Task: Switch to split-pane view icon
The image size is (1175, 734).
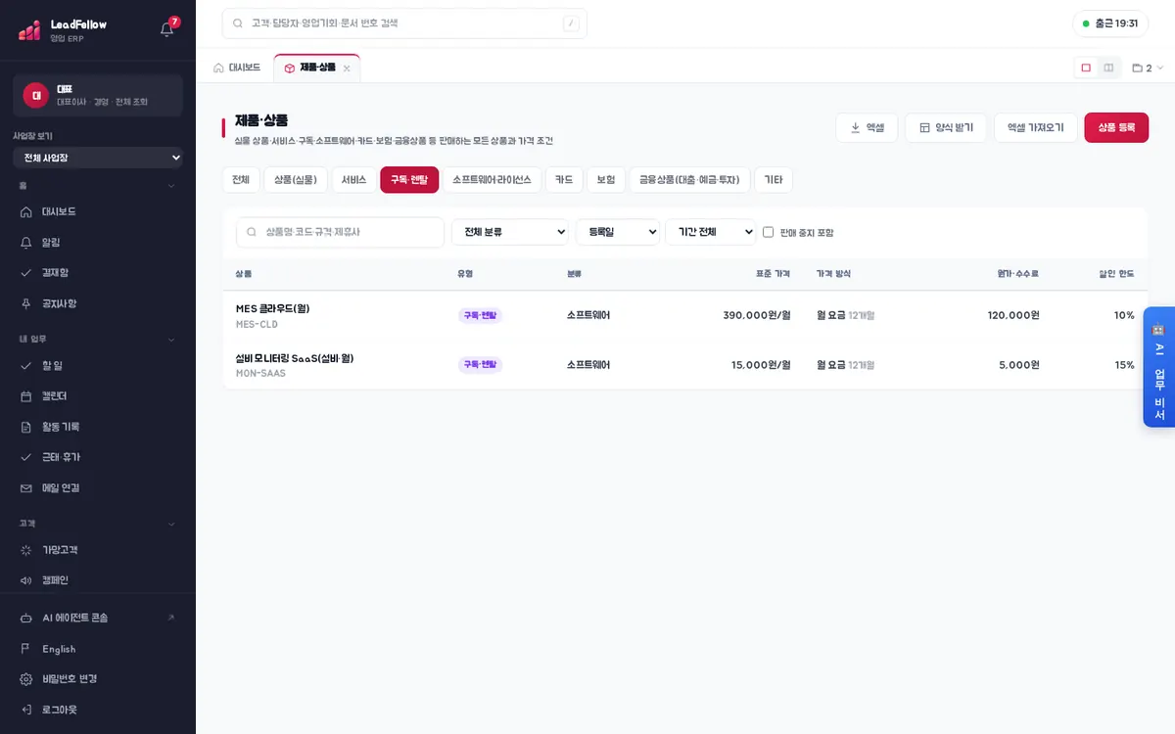Action: (1108, 68)
